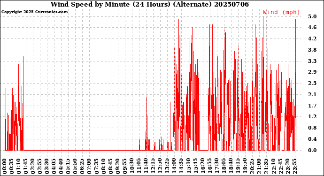Click the 04:40 time label
Image resolution: width=324 pixels, height=176 pixels.
point(61,167)
